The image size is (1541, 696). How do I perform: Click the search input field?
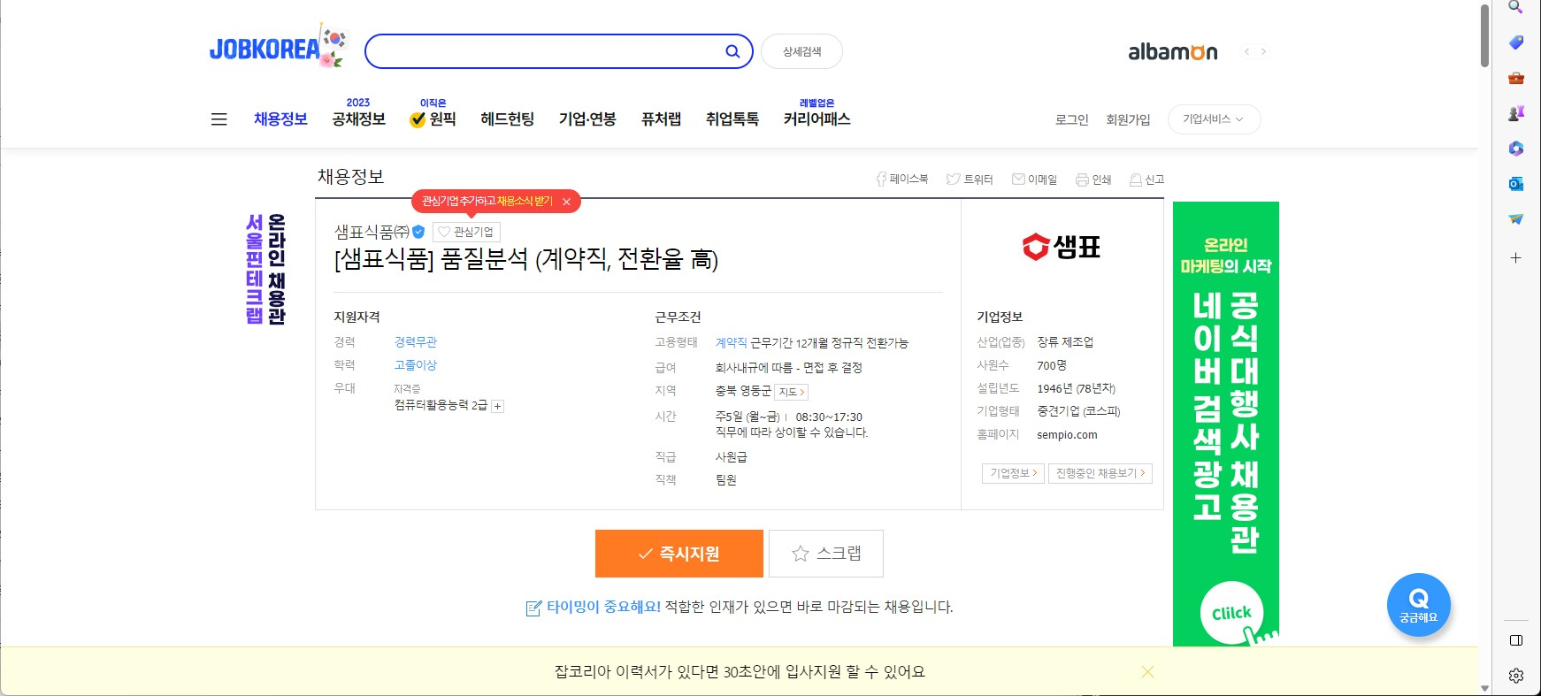coord(546,51)
